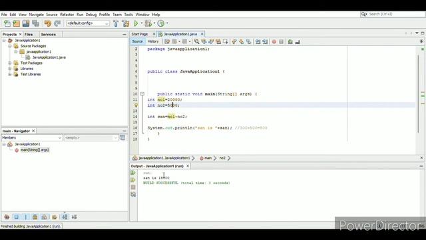Switch to the Services tab
Screen dimensions: 426x240
pyautogui.click(x=49, y=34)
